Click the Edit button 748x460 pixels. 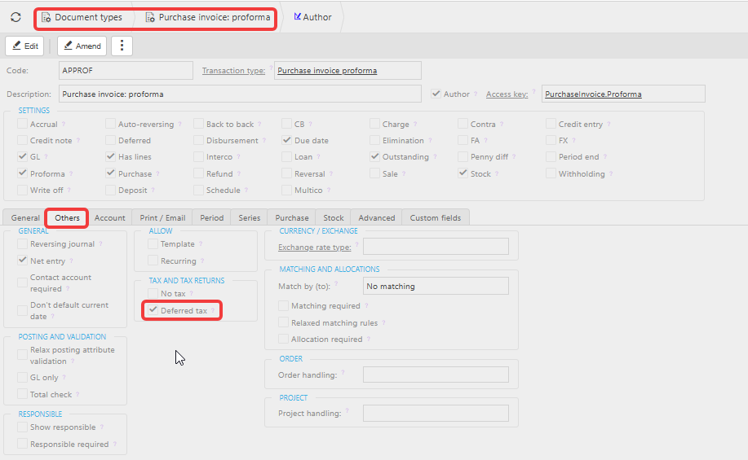point(24,46)
